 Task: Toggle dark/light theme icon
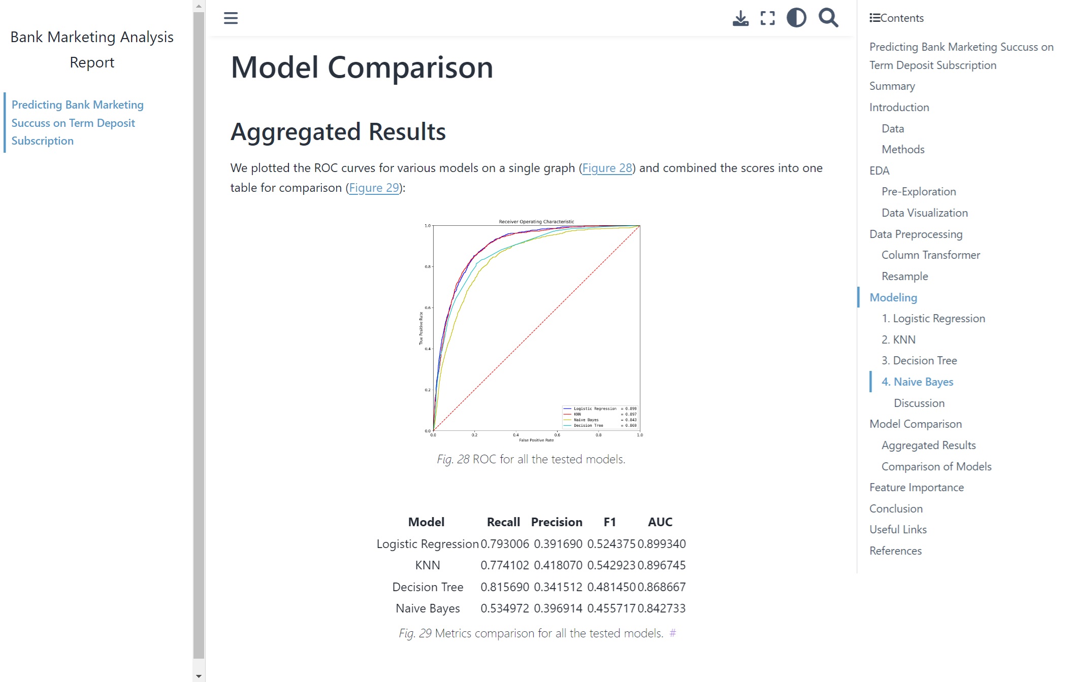pos(796,18)
